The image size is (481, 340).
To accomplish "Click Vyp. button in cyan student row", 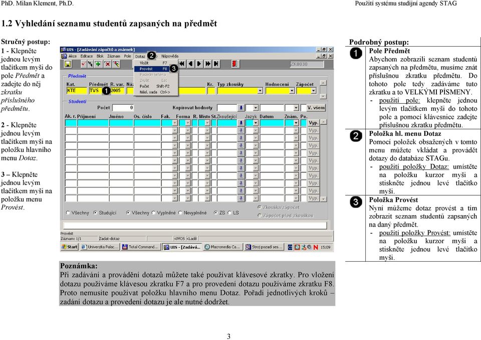I will tap(313, 123).
